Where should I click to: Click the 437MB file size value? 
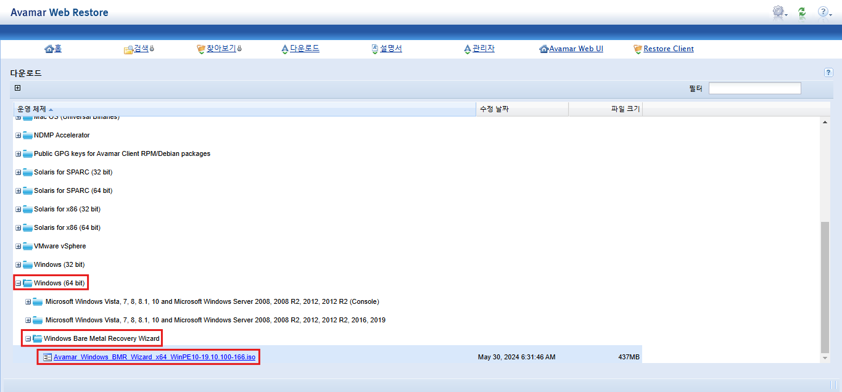pyautogui.click(x=629, y=357)
